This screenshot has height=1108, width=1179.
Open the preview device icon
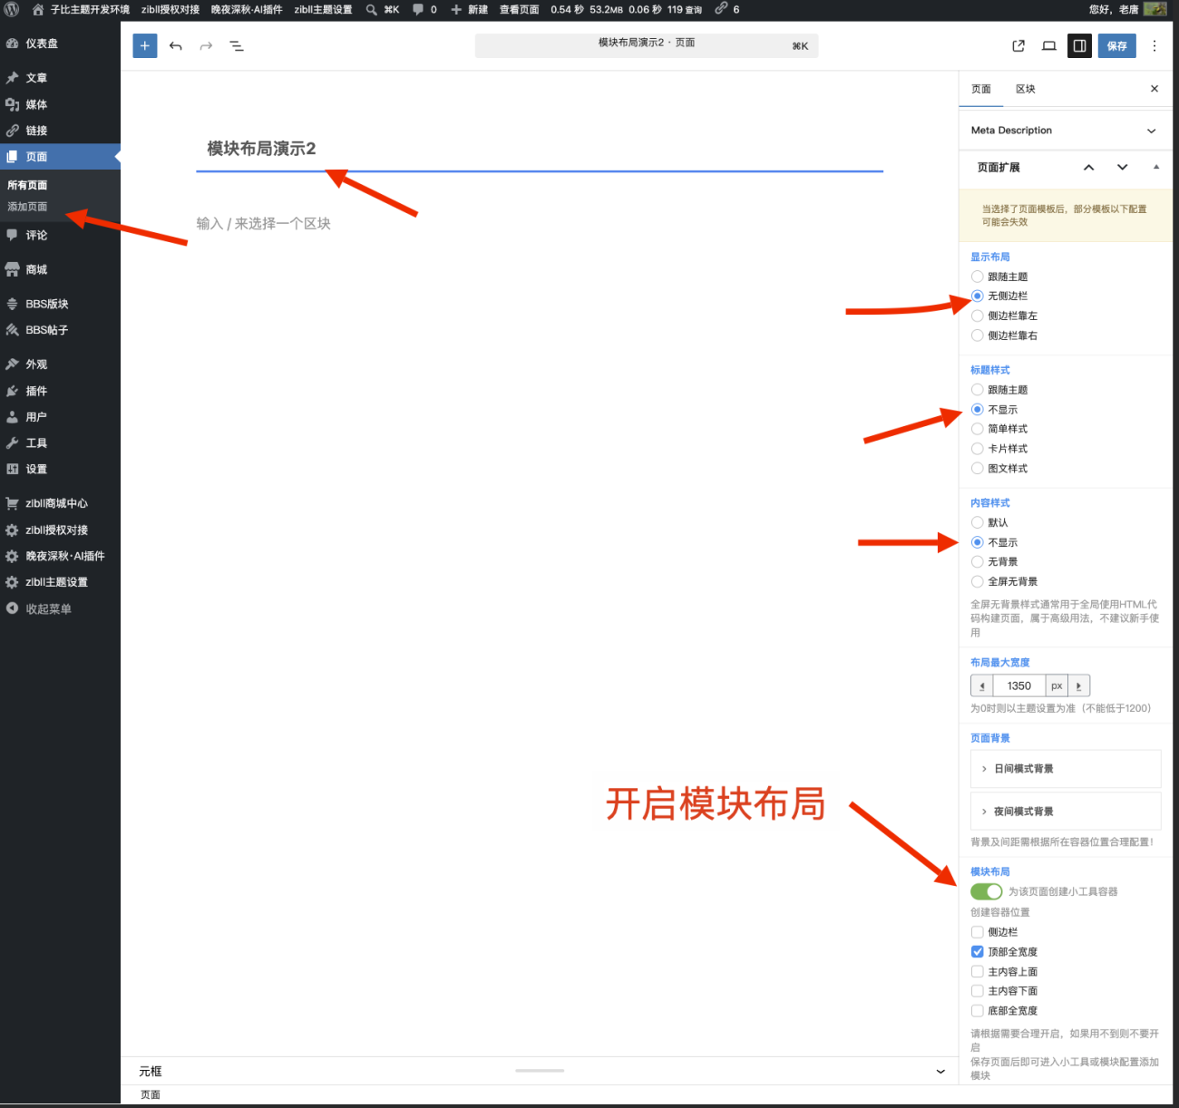click(x=1049, y=45)
